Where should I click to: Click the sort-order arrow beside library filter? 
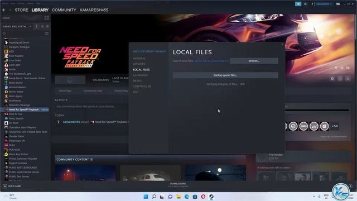tap(37, 26)
